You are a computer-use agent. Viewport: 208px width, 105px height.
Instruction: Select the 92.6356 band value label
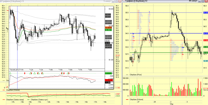coord(108,38)
